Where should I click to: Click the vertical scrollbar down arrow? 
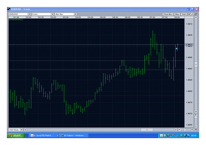[x=196, y=112]
